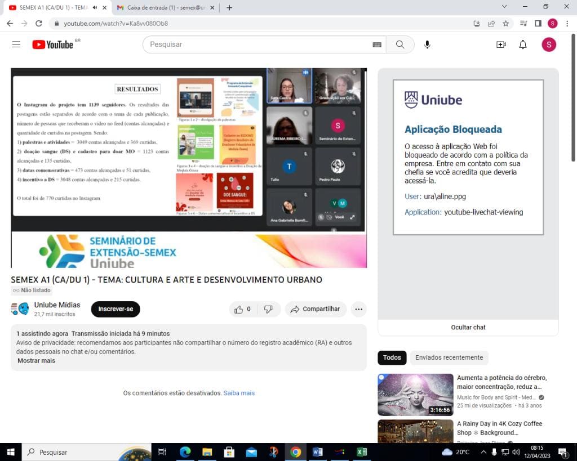This screenshot has width=577, height=461.
Task: Go to YouTube home via logo
Action: pyautogui.click(x=52, y=44)
